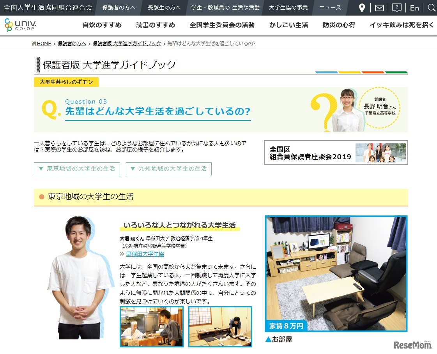Click 保護者版 大学進学ガイドブック in the breadcrumb
The image size is (437, 354).
(x=127, y=43)
